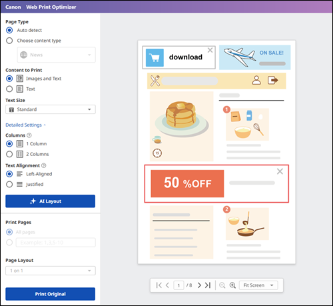Image resolution: width=333 pixels, height=306 pixels.
Task: Select Images and Text content
Action: (x=9, y=79)
